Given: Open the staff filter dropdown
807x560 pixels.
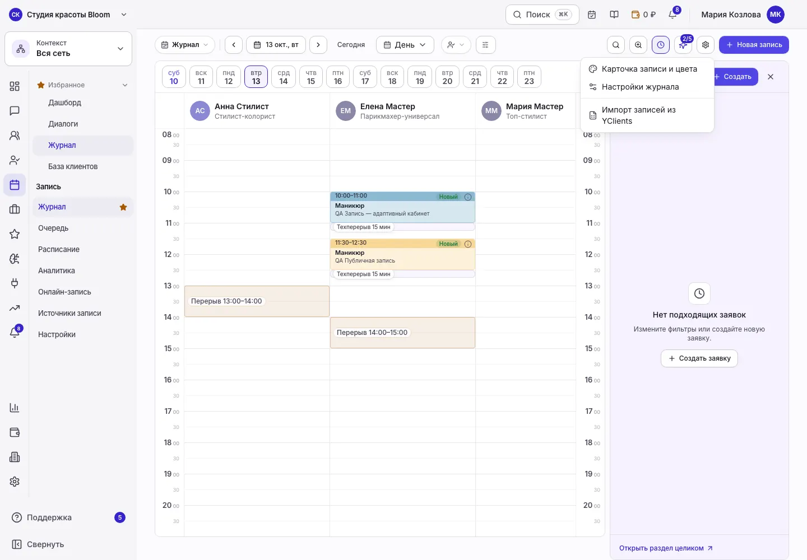Looking at the screenshot, I should (x=456, y=45).
